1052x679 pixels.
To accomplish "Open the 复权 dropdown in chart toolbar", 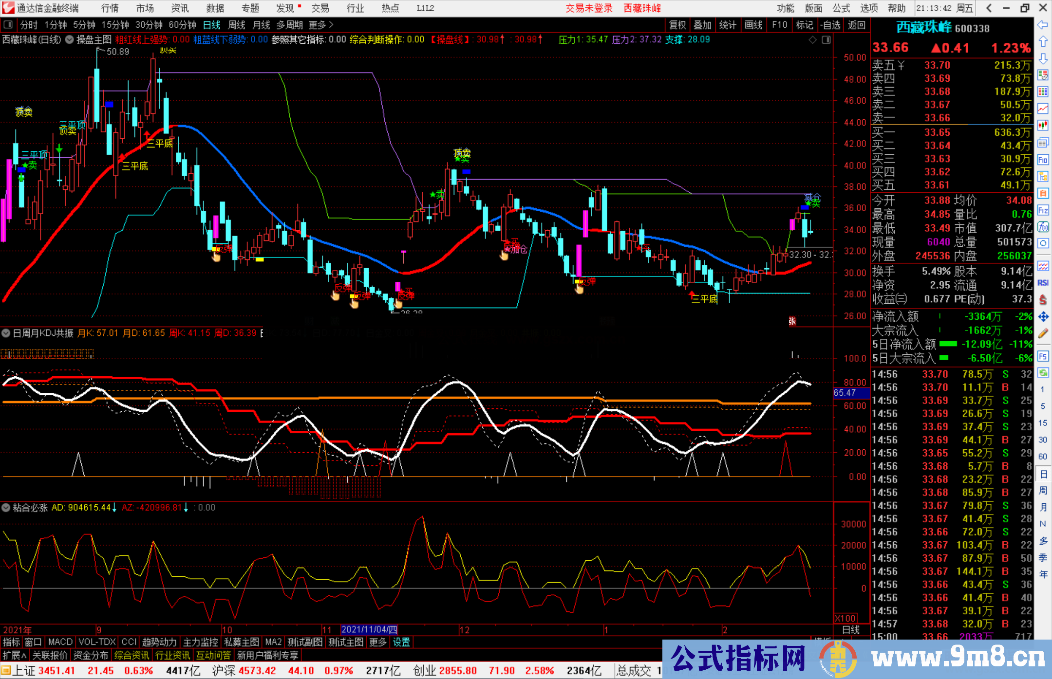I will pyautogui.click(x=677, y=25).
